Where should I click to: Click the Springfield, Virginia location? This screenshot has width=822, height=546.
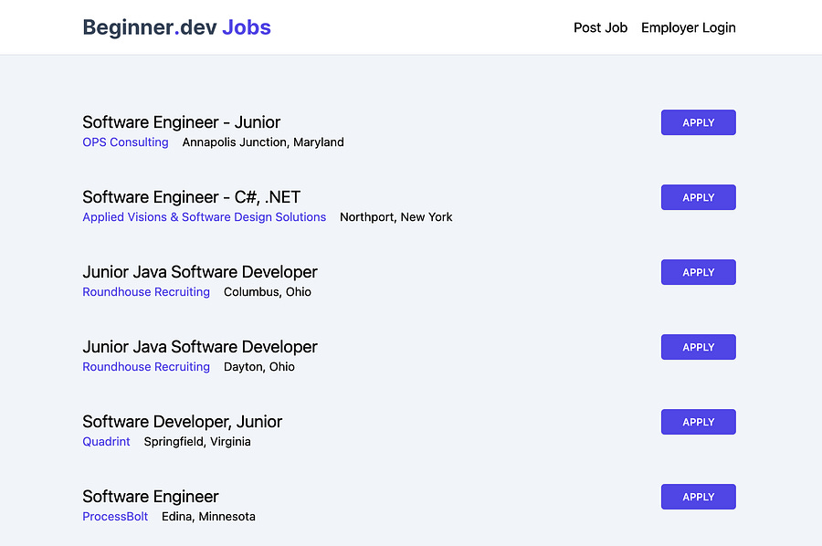click(x=197, y=442)
